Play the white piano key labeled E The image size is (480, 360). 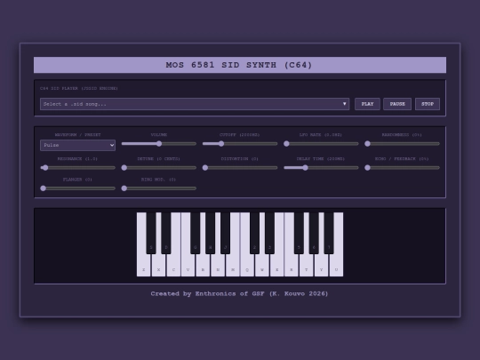(x=276, y=265)
